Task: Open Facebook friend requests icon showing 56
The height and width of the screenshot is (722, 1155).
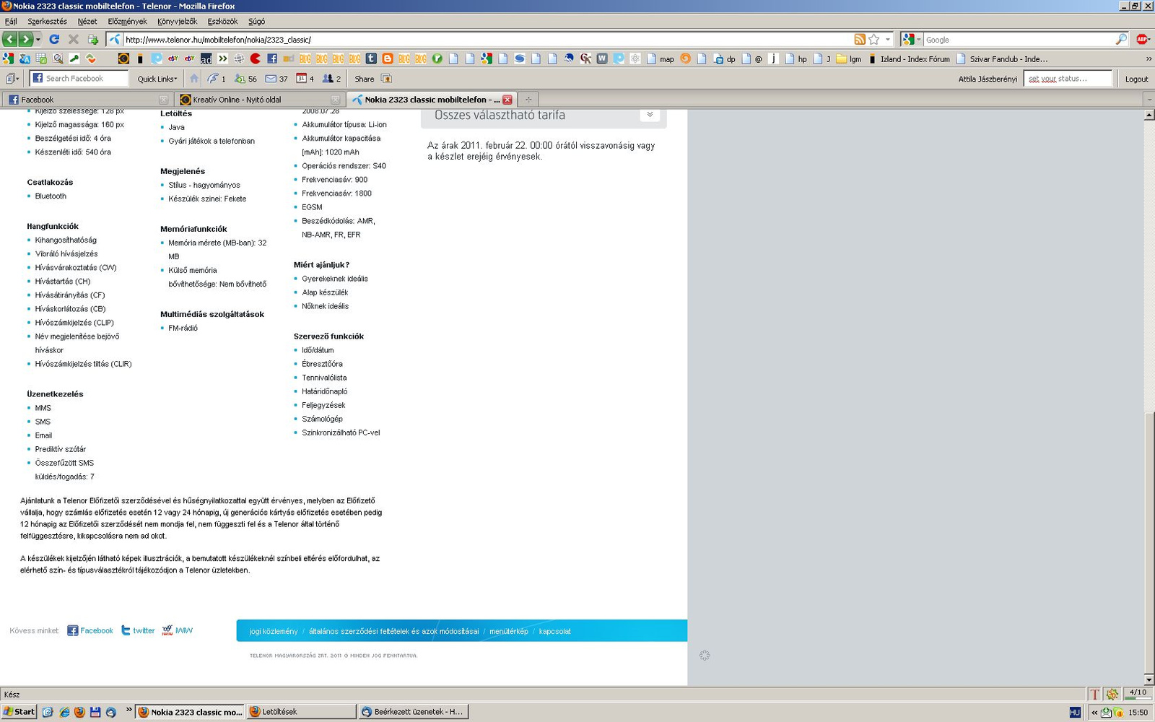Action: click(x=245, y=79)
